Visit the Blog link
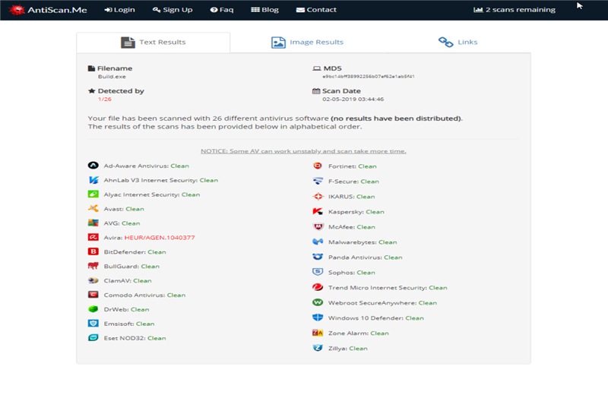This screenshot has height=417, width=608. 264,10
